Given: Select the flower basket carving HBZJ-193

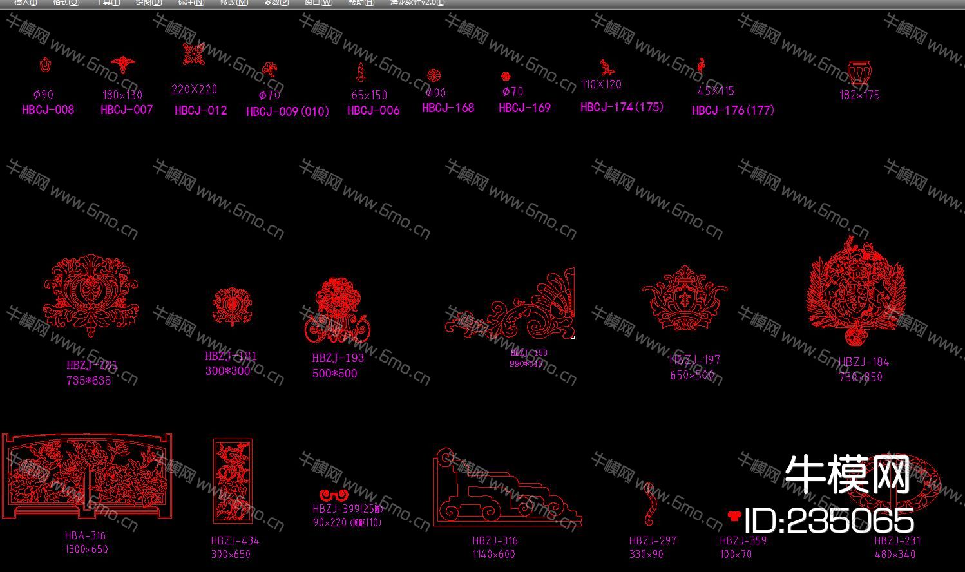Looking at the screenshot, I should click(337, 311).
